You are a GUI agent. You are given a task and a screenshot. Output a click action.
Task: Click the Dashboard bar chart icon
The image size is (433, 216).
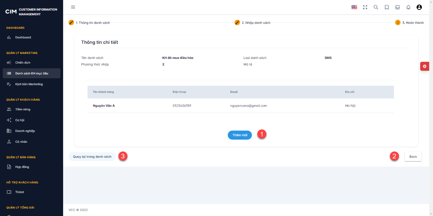tap(9, 37)
